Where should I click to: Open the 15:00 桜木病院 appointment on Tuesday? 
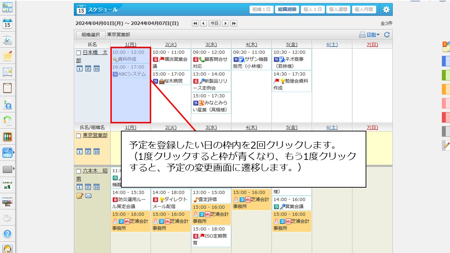tap(171, 78)
